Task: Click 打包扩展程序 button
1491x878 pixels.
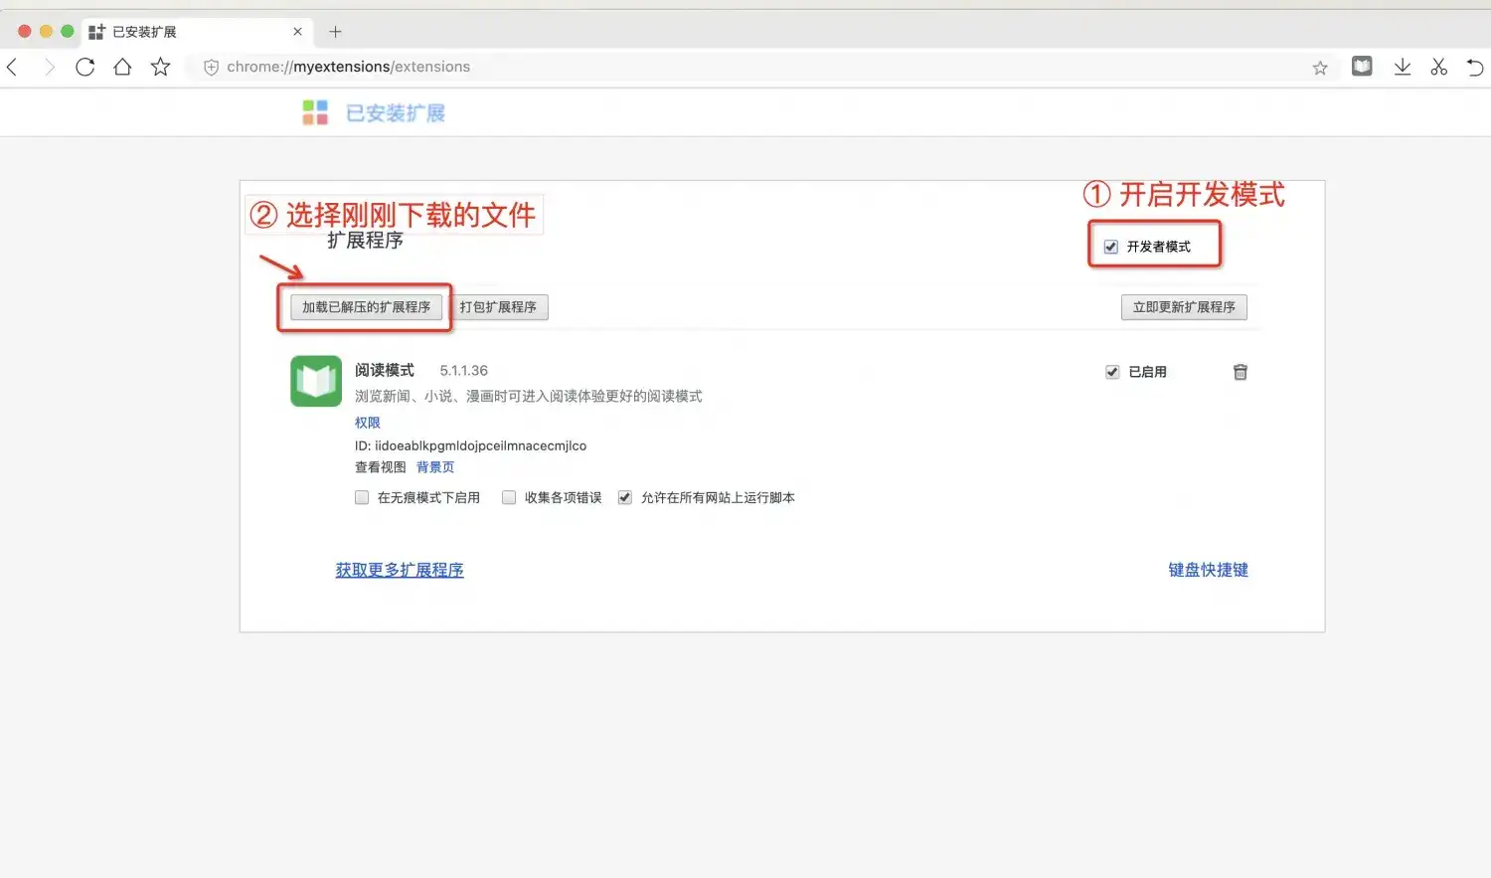Action: point(498,307)
